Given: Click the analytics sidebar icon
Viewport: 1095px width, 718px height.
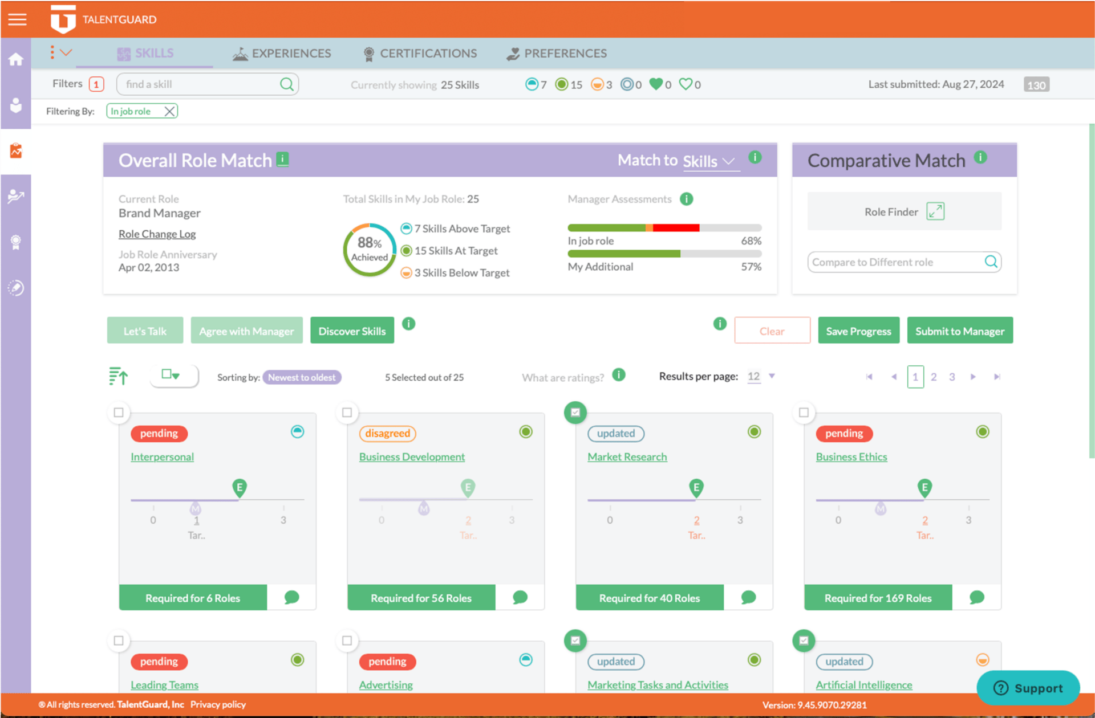Looking at the screenshot, I should coord(18,150).
